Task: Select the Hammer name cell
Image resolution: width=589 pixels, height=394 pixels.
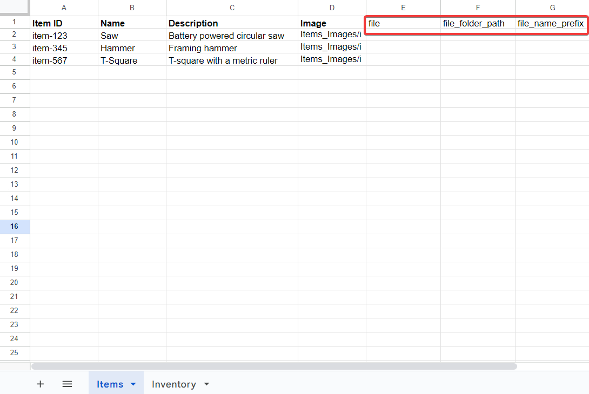Action: pos(132,48)
